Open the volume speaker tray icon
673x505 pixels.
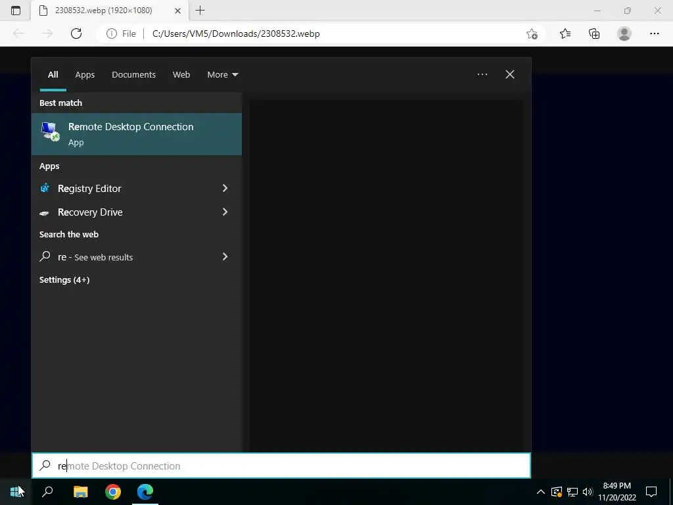(x=588, y=492)
